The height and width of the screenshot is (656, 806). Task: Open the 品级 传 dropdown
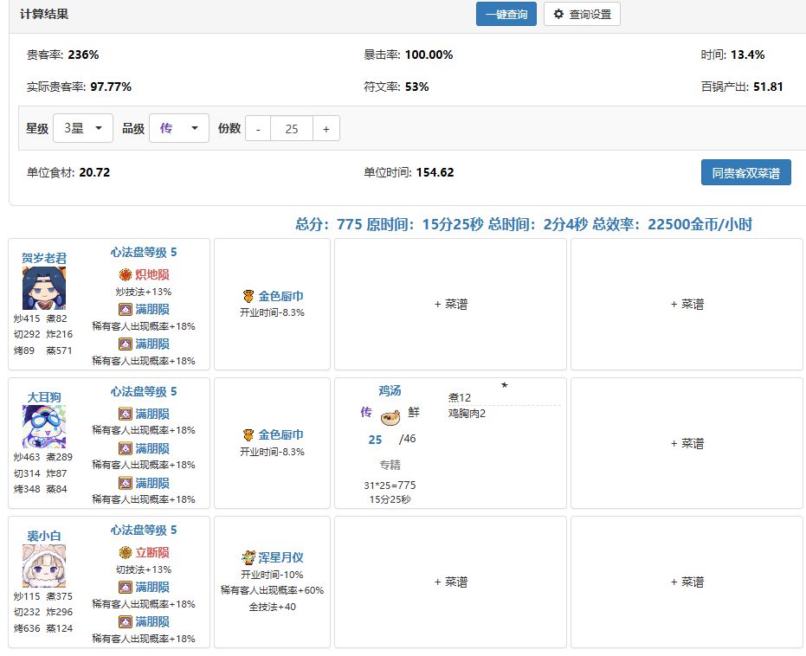(179, 128)
